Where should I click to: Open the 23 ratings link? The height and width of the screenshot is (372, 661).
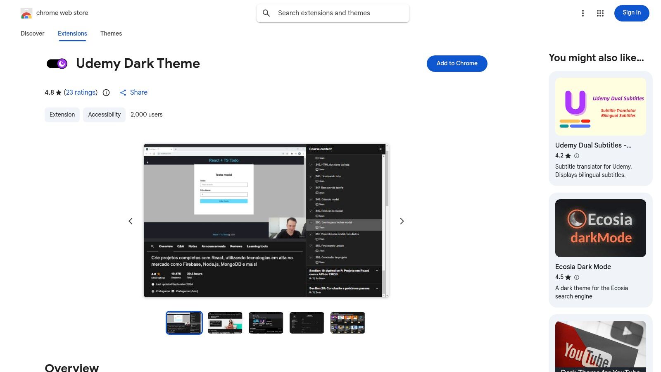tap(81, 92)
